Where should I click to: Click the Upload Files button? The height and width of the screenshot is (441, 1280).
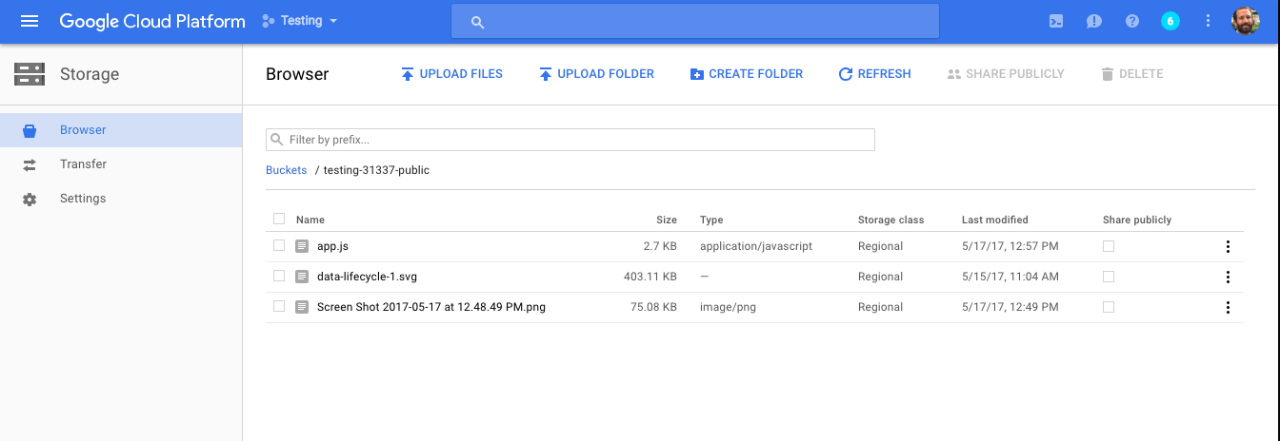(451, 74)
